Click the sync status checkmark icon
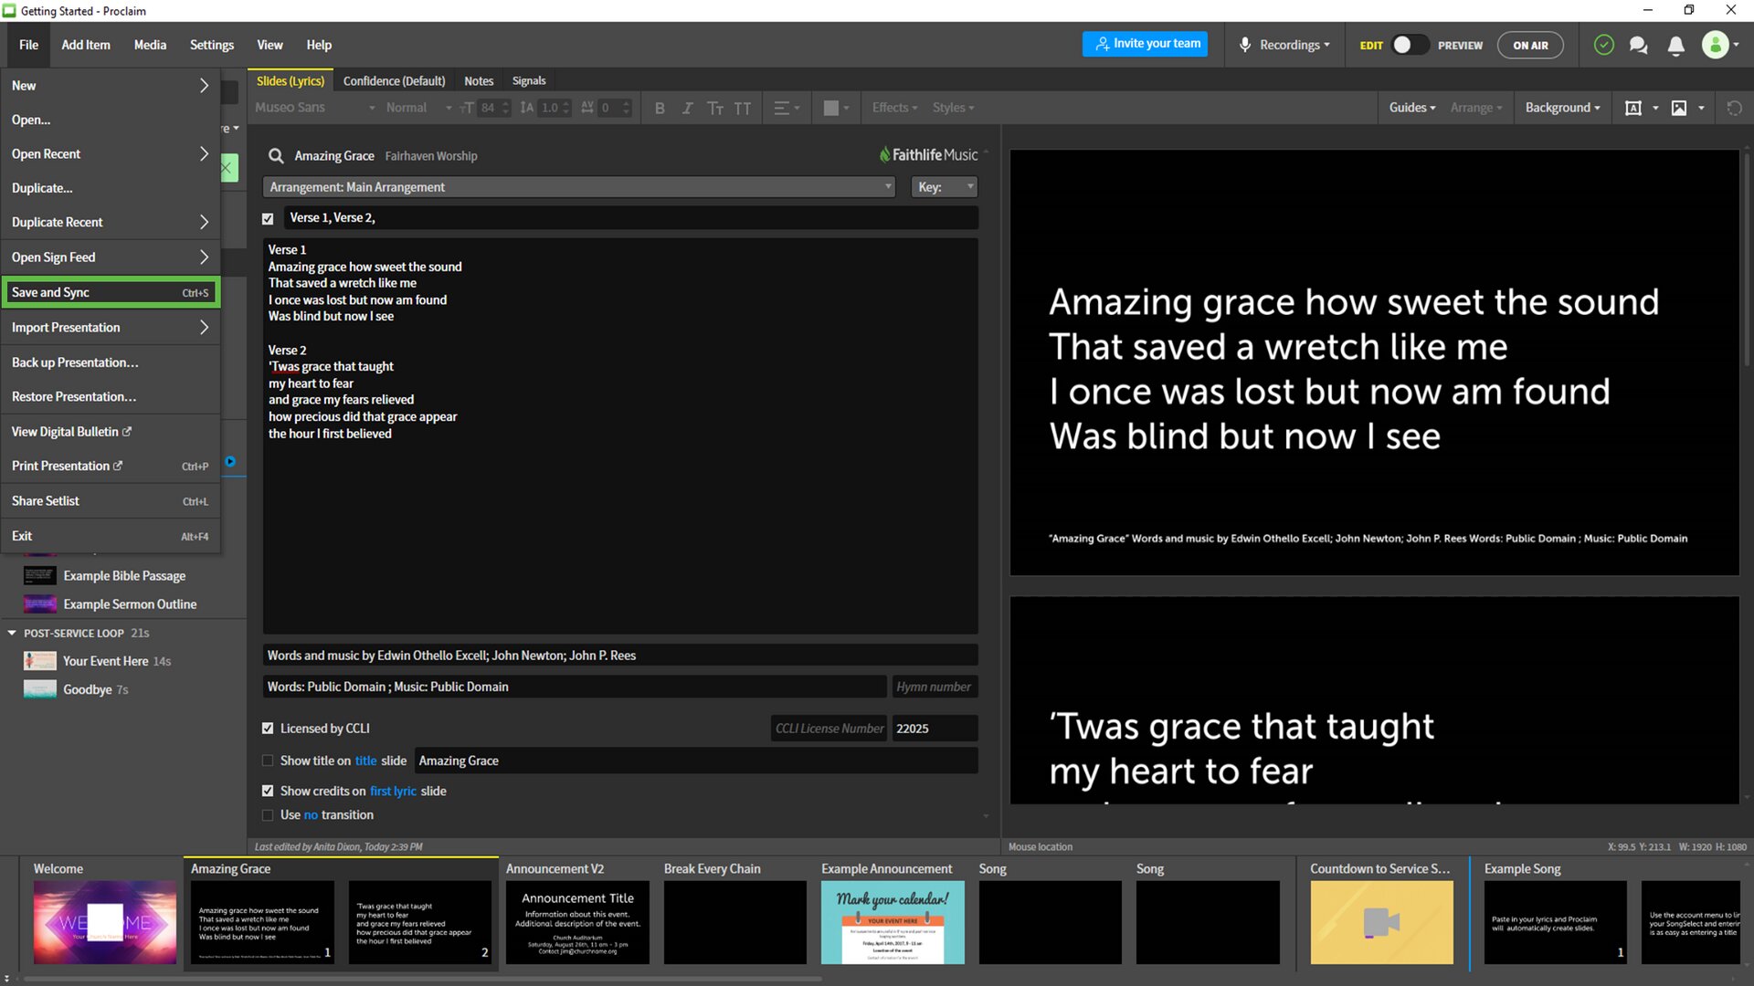1754x986 pixels. click(1603, 45)
